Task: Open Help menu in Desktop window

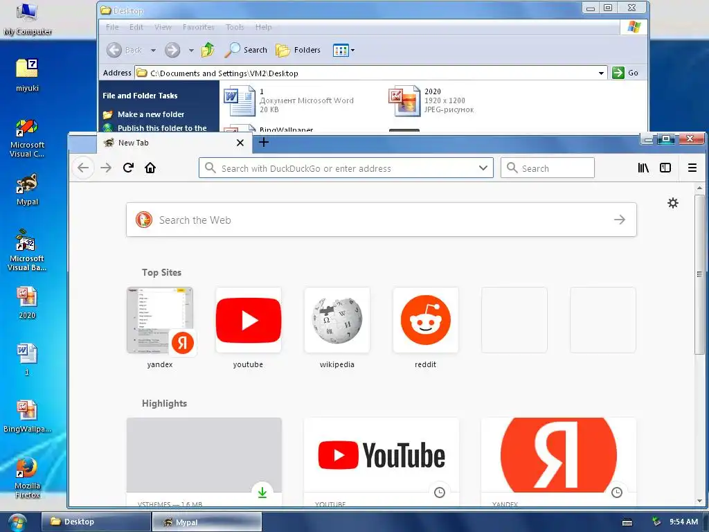Action: 263,27
